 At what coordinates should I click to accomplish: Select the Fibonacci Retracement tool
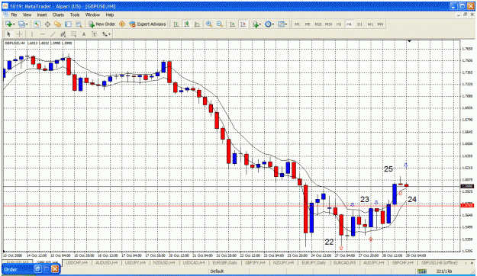[x=73, y=34]
